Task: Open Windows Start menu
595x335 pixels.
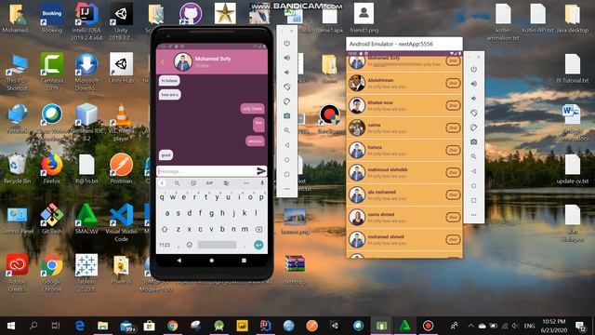Action: 11,326
